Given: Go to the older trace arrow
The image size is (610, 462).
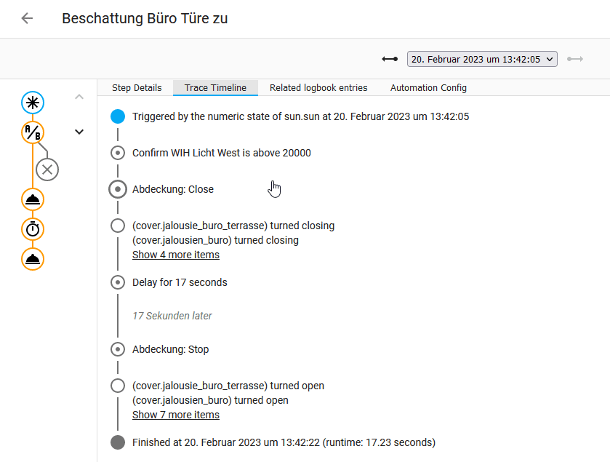Looking at the screenshot, I should (x=390, y=59).
